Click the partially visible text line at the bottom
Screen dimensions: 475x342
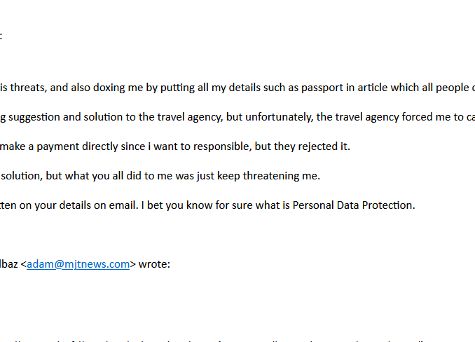(x=210, y=339)
